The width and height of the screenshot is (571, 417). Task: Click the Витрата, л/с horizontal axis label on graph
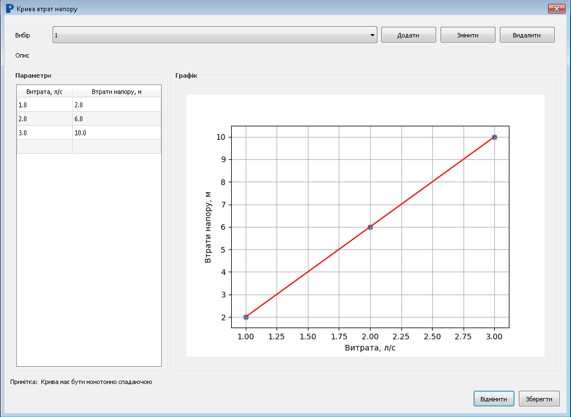pos(370,348)
